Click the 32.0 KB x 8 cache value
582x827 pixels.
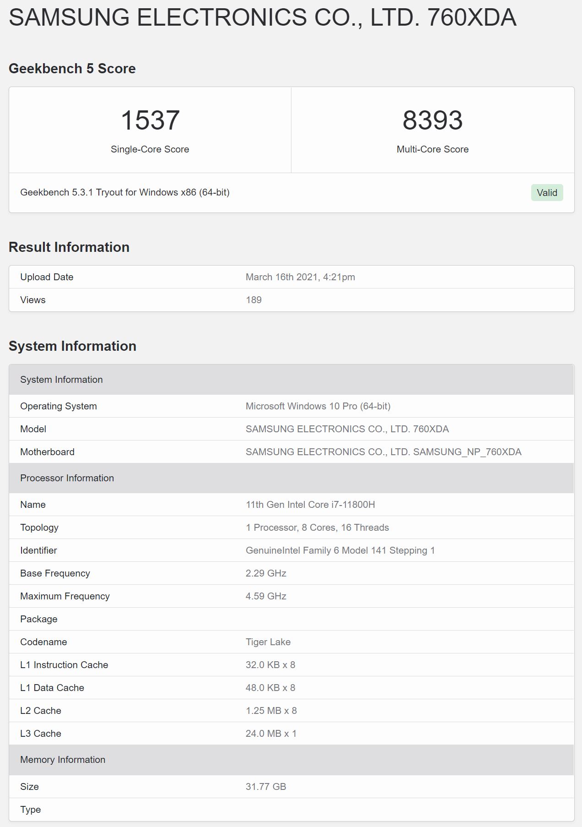[x=270, y=665]
